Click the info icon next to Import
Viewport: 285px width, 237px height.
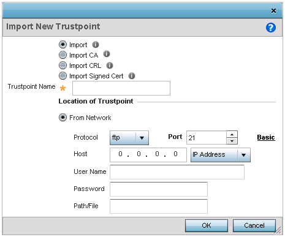[x=96, y=45]
